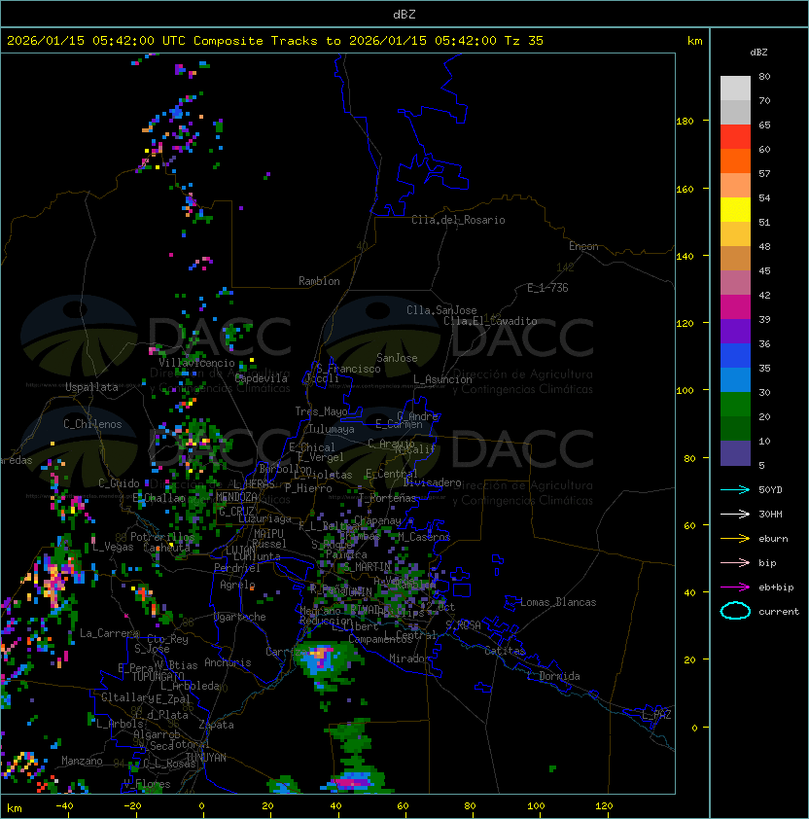Viewport: 809px width, 819px height.
Task: Click the dBZ heading above the color scale
Action: click(x=758, y=53)
